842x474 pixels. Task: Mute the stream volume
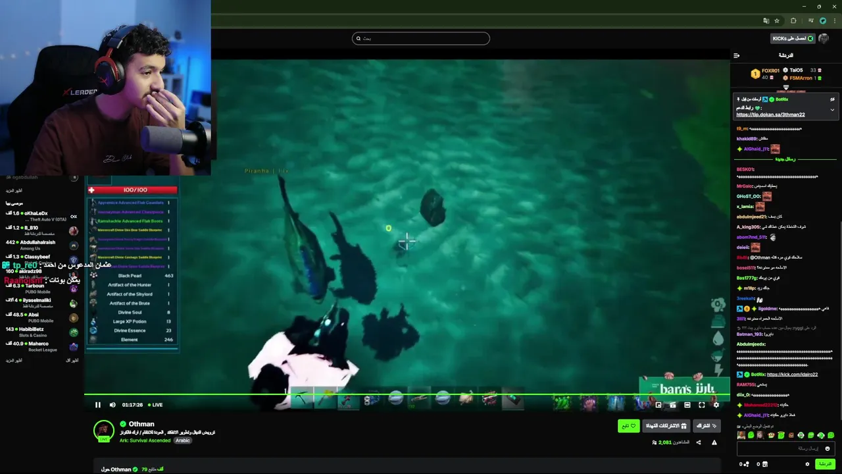112,405
